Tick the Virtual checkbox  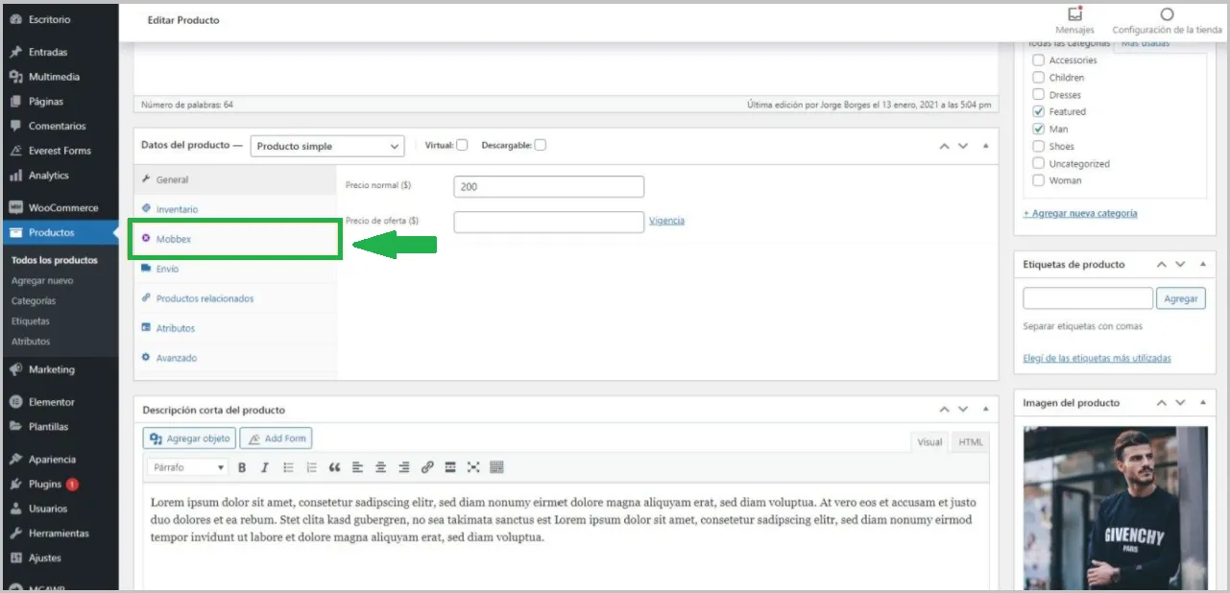[x=462, y=145]
